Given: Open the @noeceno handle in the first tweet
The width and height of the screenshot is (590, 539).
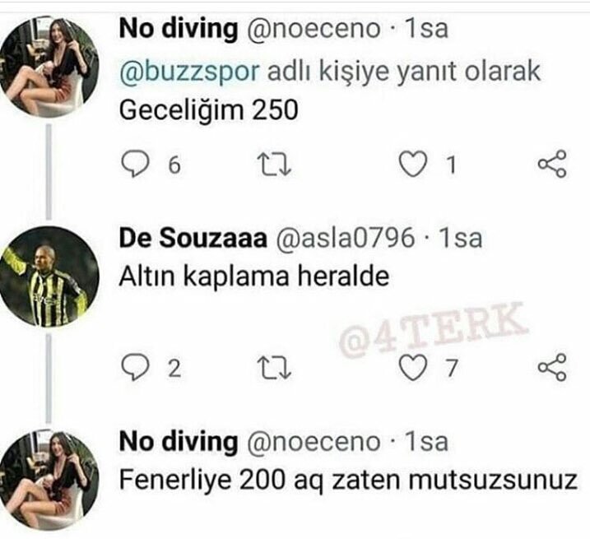Looking at the screenshot, I should tap(313, 29).
